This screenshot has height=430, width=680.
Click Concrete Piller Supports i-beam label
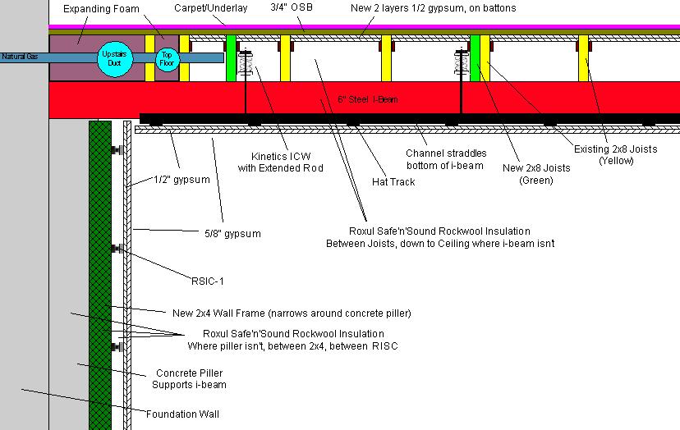point(189,378)
